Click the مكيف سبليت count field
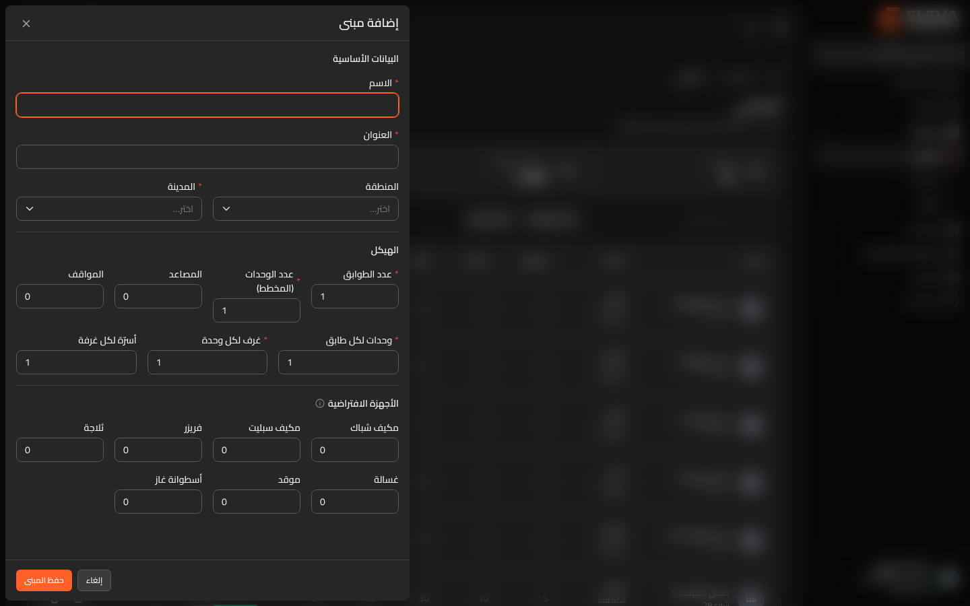The image size is (970, 606). [257, 450]
